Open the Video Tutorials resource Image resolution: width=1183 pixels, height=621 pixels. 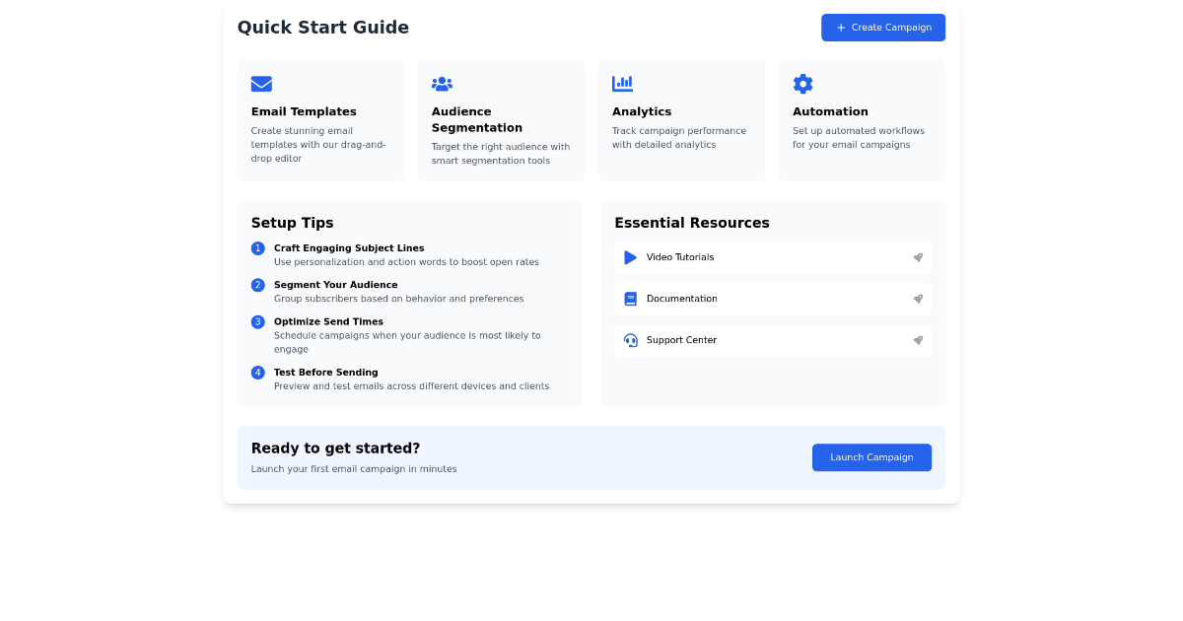click(772, 257)
